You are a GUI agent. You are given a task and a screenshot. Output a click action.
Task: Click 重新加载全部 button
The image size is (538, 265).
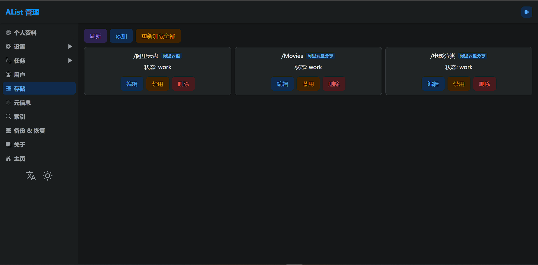coord(158,36)
